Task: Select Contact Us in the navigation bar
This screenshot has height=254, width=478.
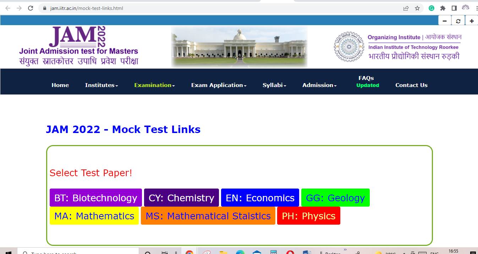Action: point(411,85)
